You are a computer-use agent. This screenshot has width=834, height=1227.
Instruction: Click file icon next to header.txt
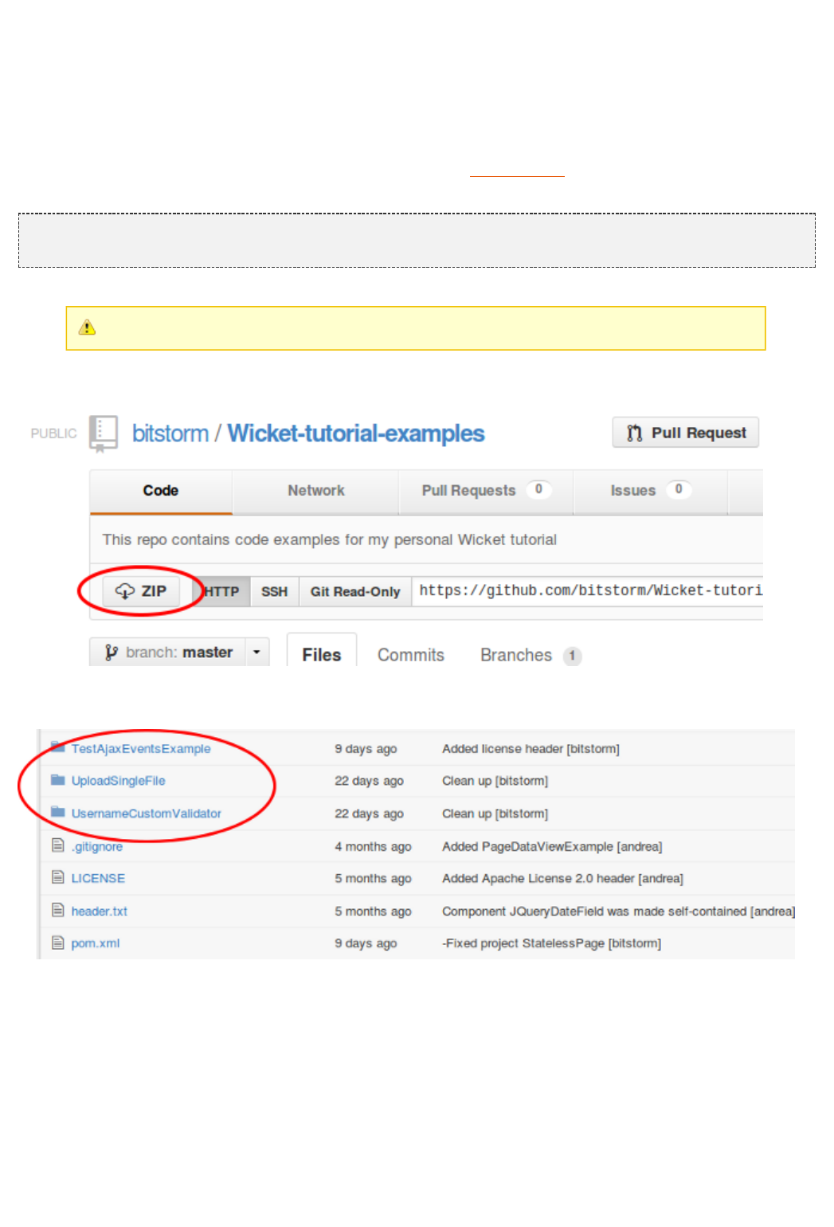pos(57,910)
